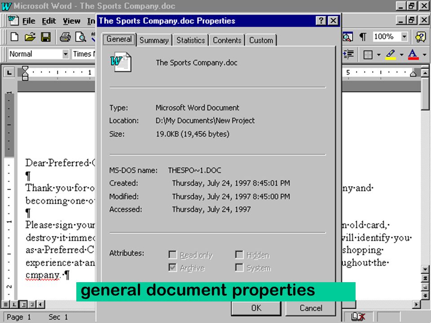Click the tab alignment selector on the ruler
The height and width of the screenshot is (323, 431).
click(9, 73)
